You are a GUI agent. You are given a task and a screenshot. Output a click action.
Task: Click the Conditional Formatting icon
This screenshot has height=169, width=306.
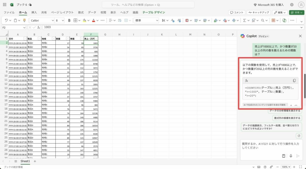(x=187, y=21)
